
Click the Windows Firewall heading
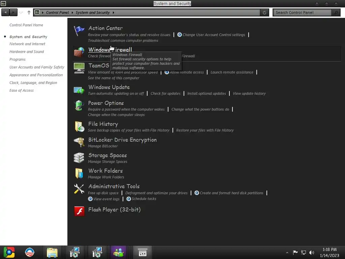(x=110, y=50)
